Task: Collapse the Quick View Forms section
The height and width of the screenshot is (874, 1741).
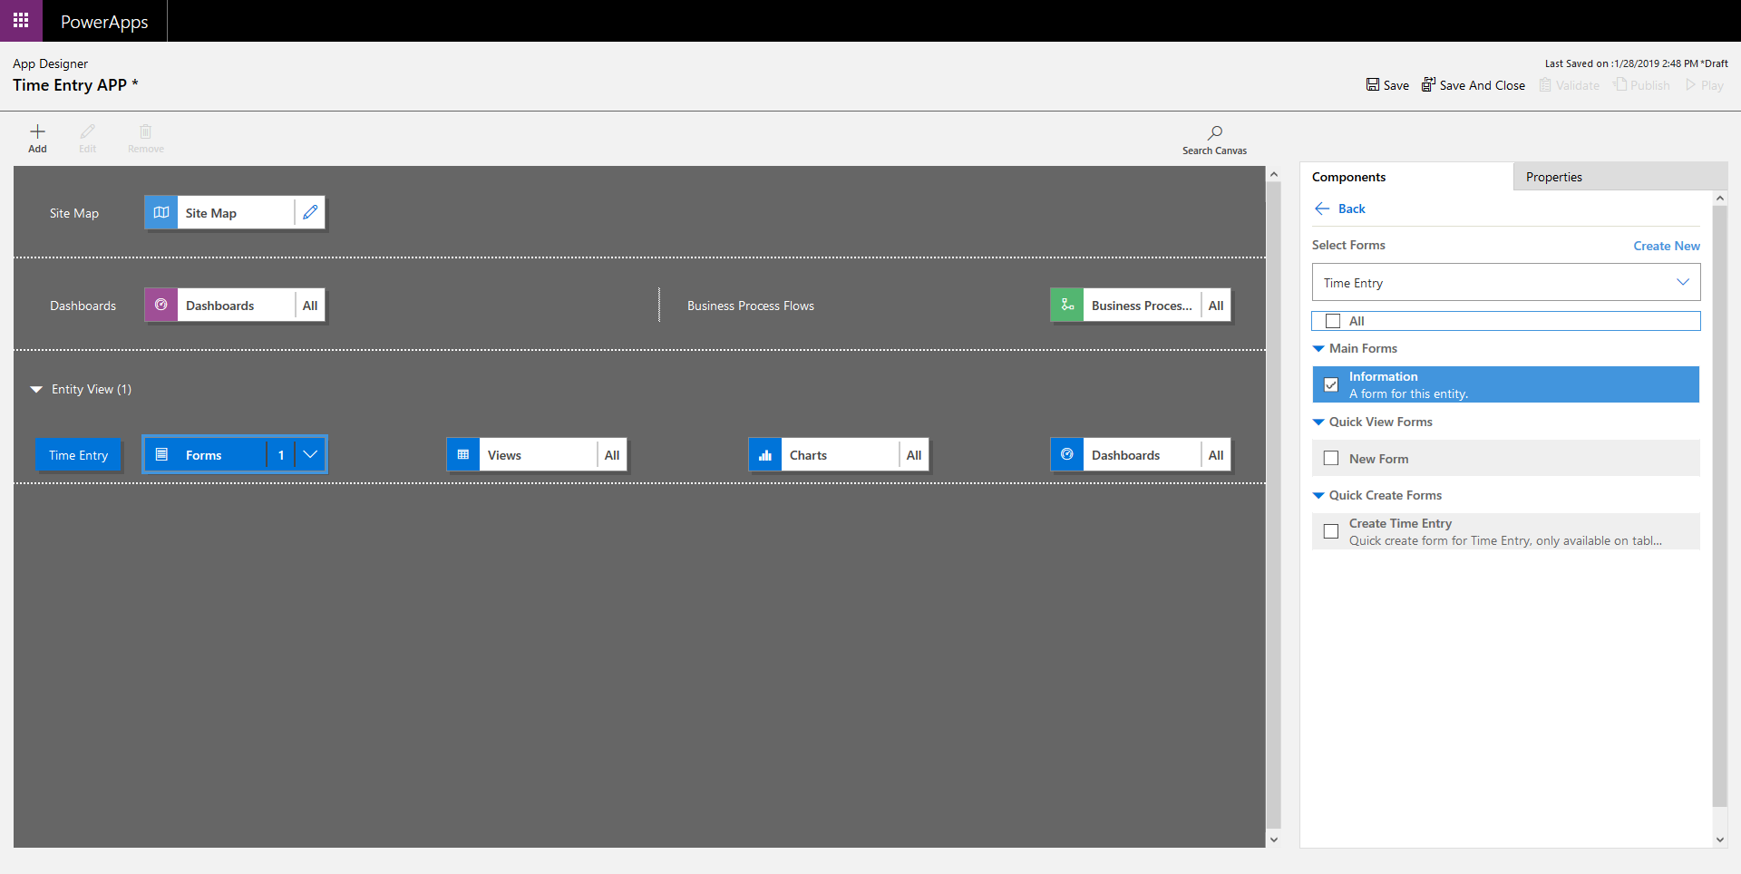Action: (x=1318, y=422)
